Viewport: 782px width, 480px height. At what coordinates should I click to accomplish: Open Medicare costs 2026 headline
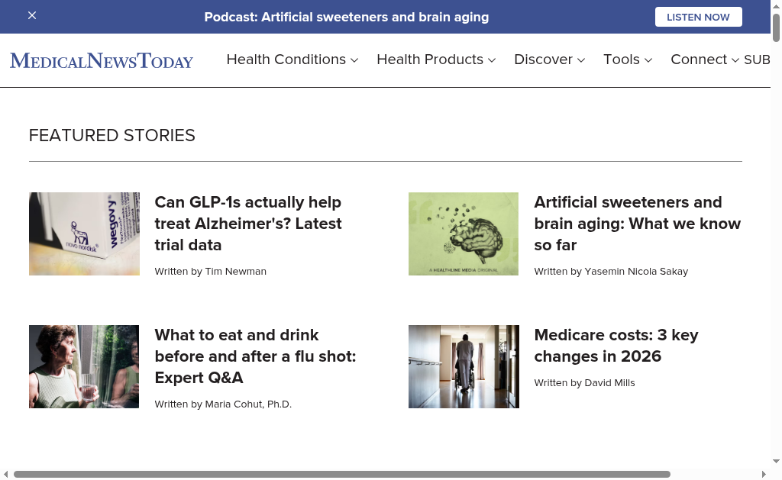click(616, 346)
